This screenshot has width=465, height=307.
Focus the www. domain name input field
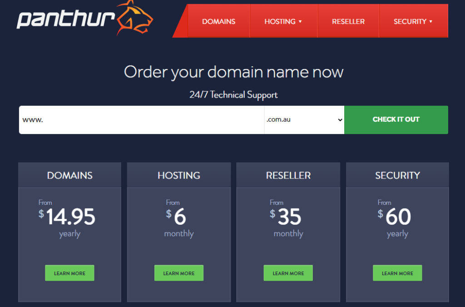[142, 120]
